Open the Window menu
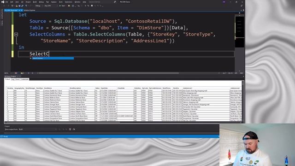The image size is (295, 166). tap(77, 2)
